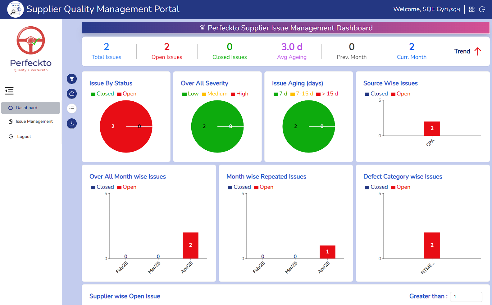Switch to list view round button
This screenshot has width=492, height=305.
click(x=72, y=108)
